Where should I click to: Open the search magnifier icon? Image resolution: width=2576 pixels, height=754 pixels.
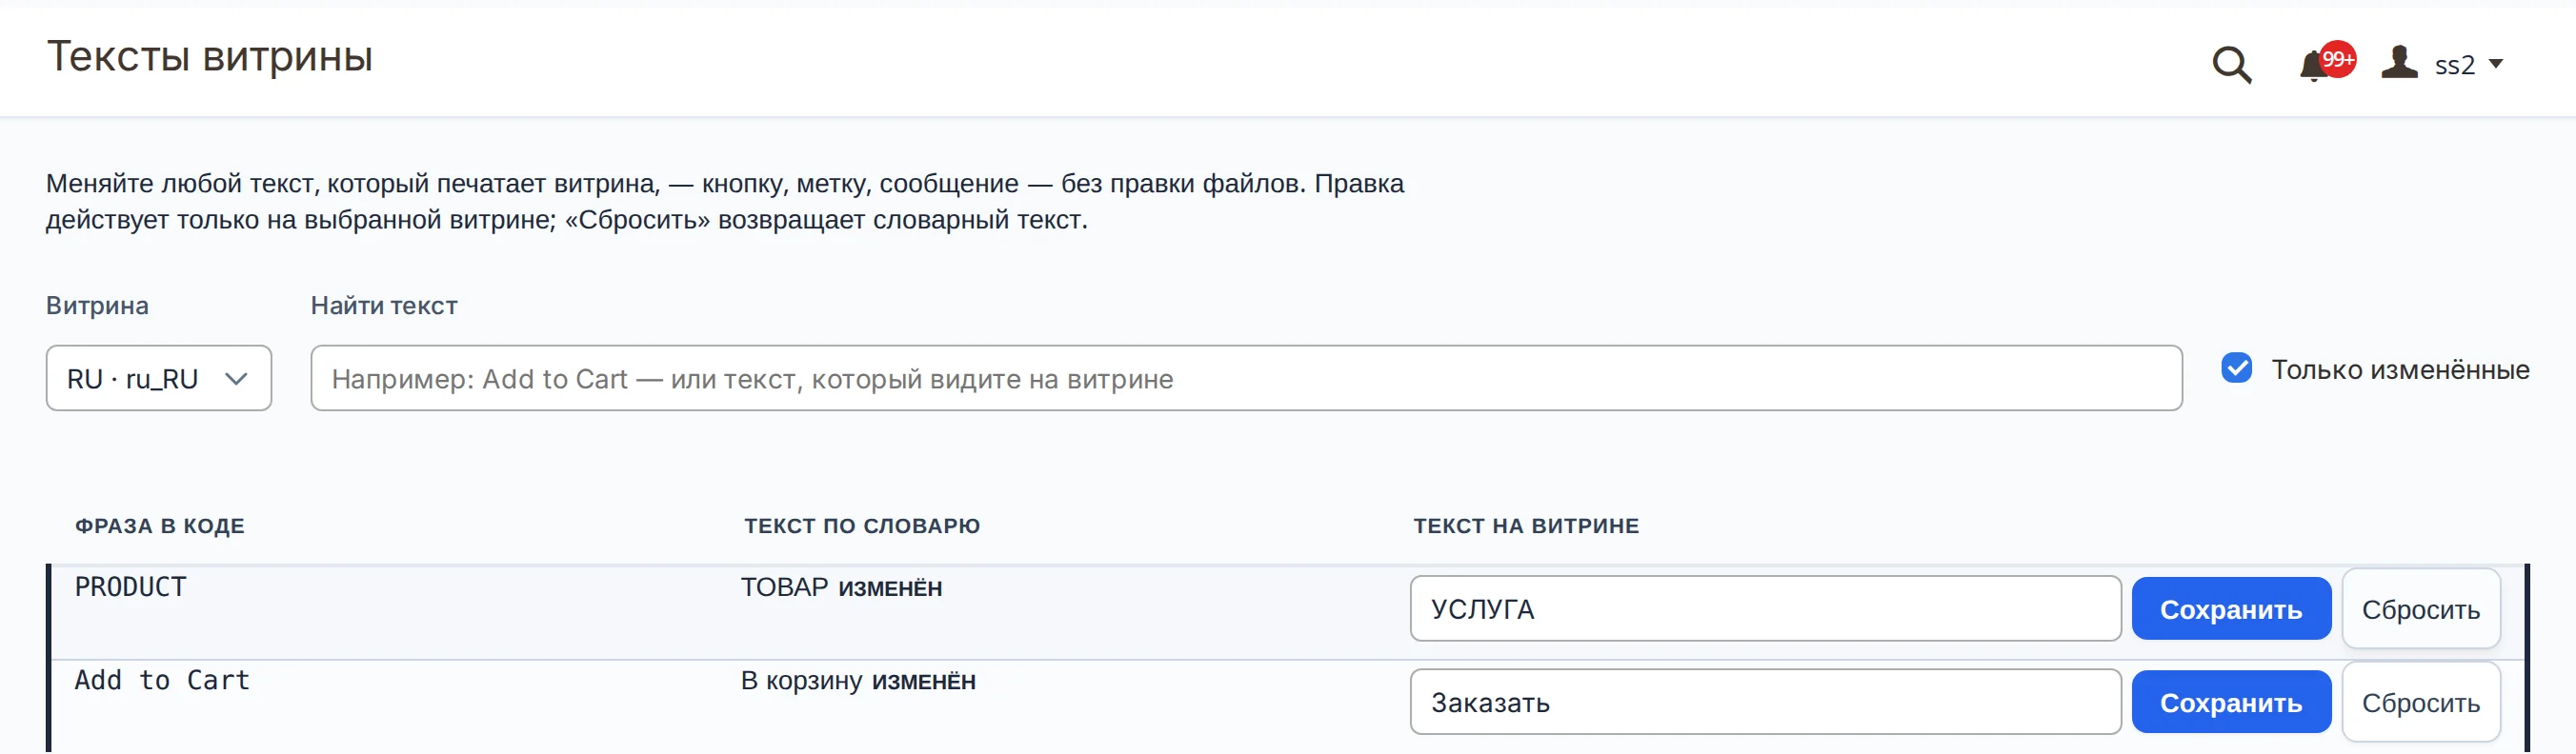click(2231, 65)
